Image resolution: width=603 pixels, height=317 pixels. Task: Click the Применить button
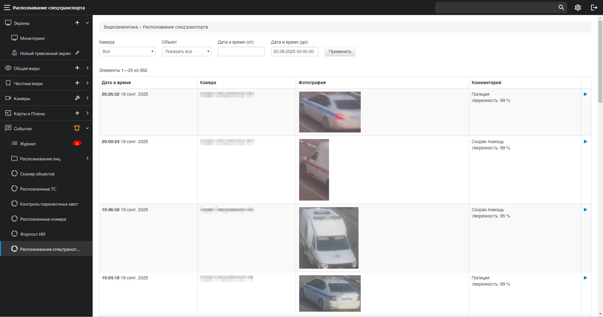click(340, 51)
